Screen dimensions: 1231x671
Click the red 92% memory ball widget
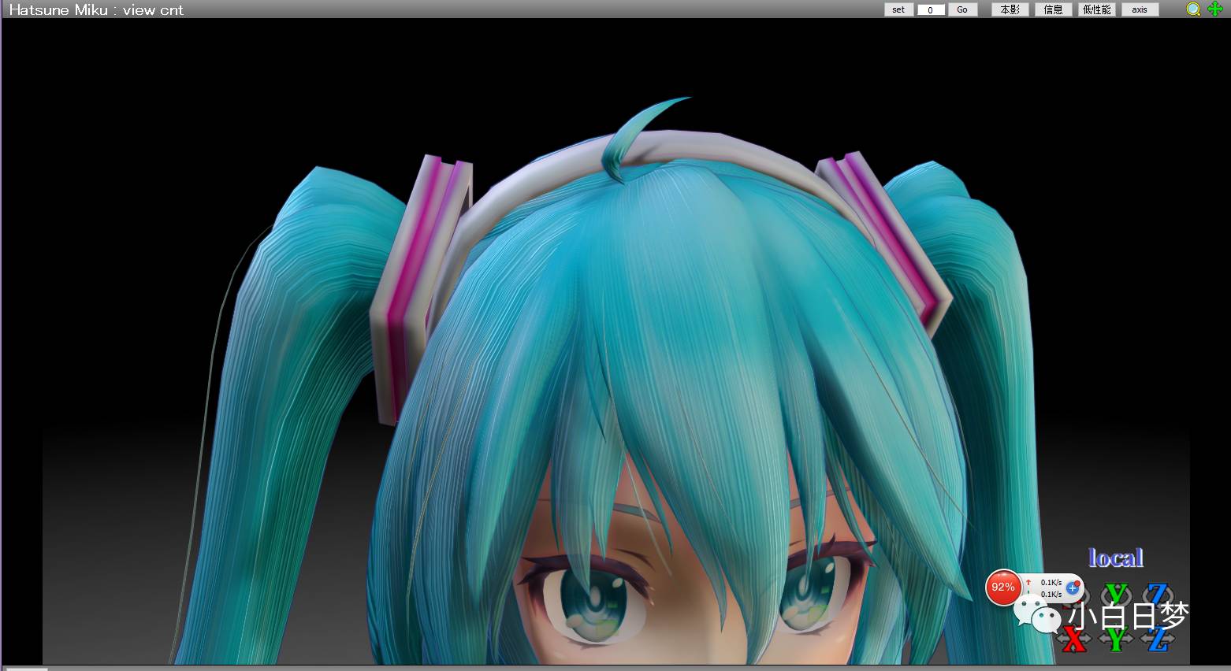click(1003, 588)
